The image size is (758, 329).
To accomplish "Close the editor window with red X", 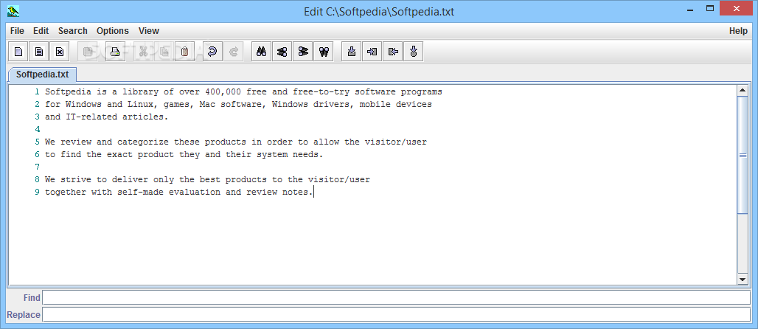I will (737, 8).
